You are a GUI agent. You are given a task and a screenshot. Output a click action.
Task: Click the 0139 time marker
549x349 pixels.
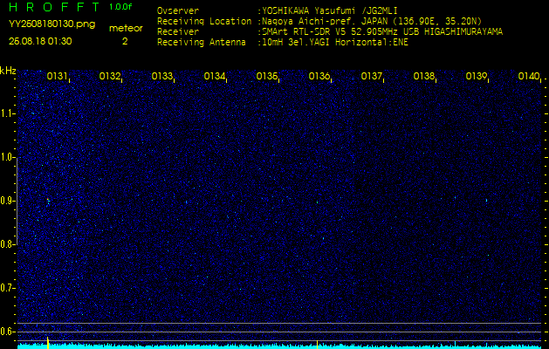(x=476, y=76)
